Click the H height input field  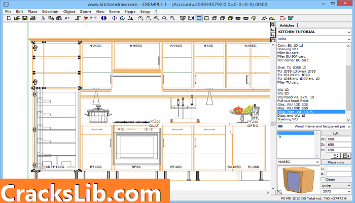(339, 150)
